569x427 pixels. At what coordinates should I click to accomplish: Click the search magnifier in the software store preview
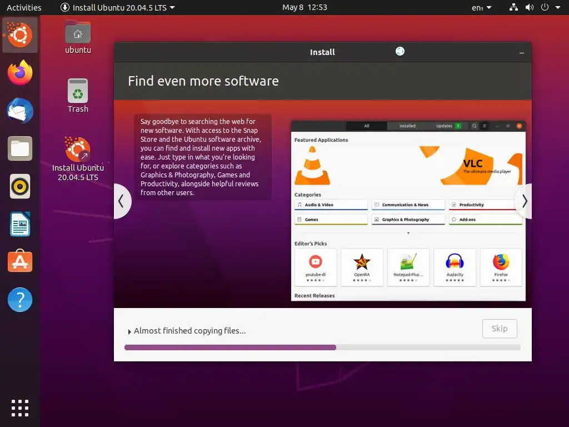(x=475, y=126)
